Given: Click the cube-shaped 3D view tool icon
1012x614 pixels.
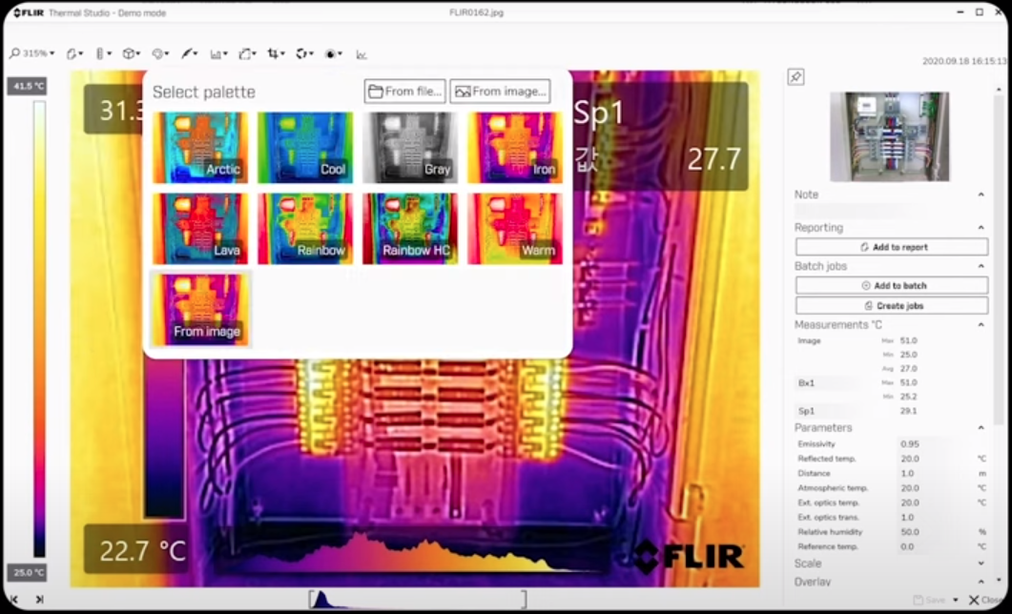Looking at the screenshot, I should [x=130, y=53].
